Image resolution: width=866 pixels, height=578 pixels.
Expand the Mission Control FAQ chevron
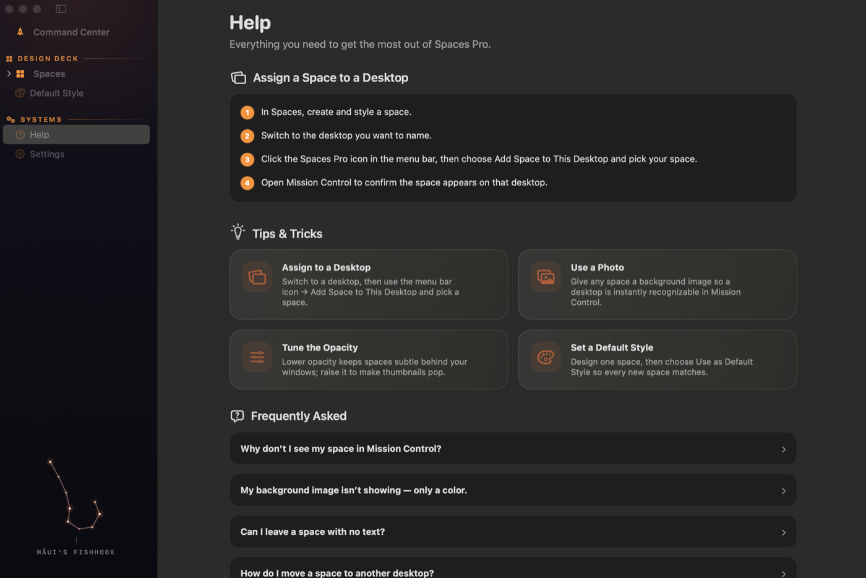[783, 449]
